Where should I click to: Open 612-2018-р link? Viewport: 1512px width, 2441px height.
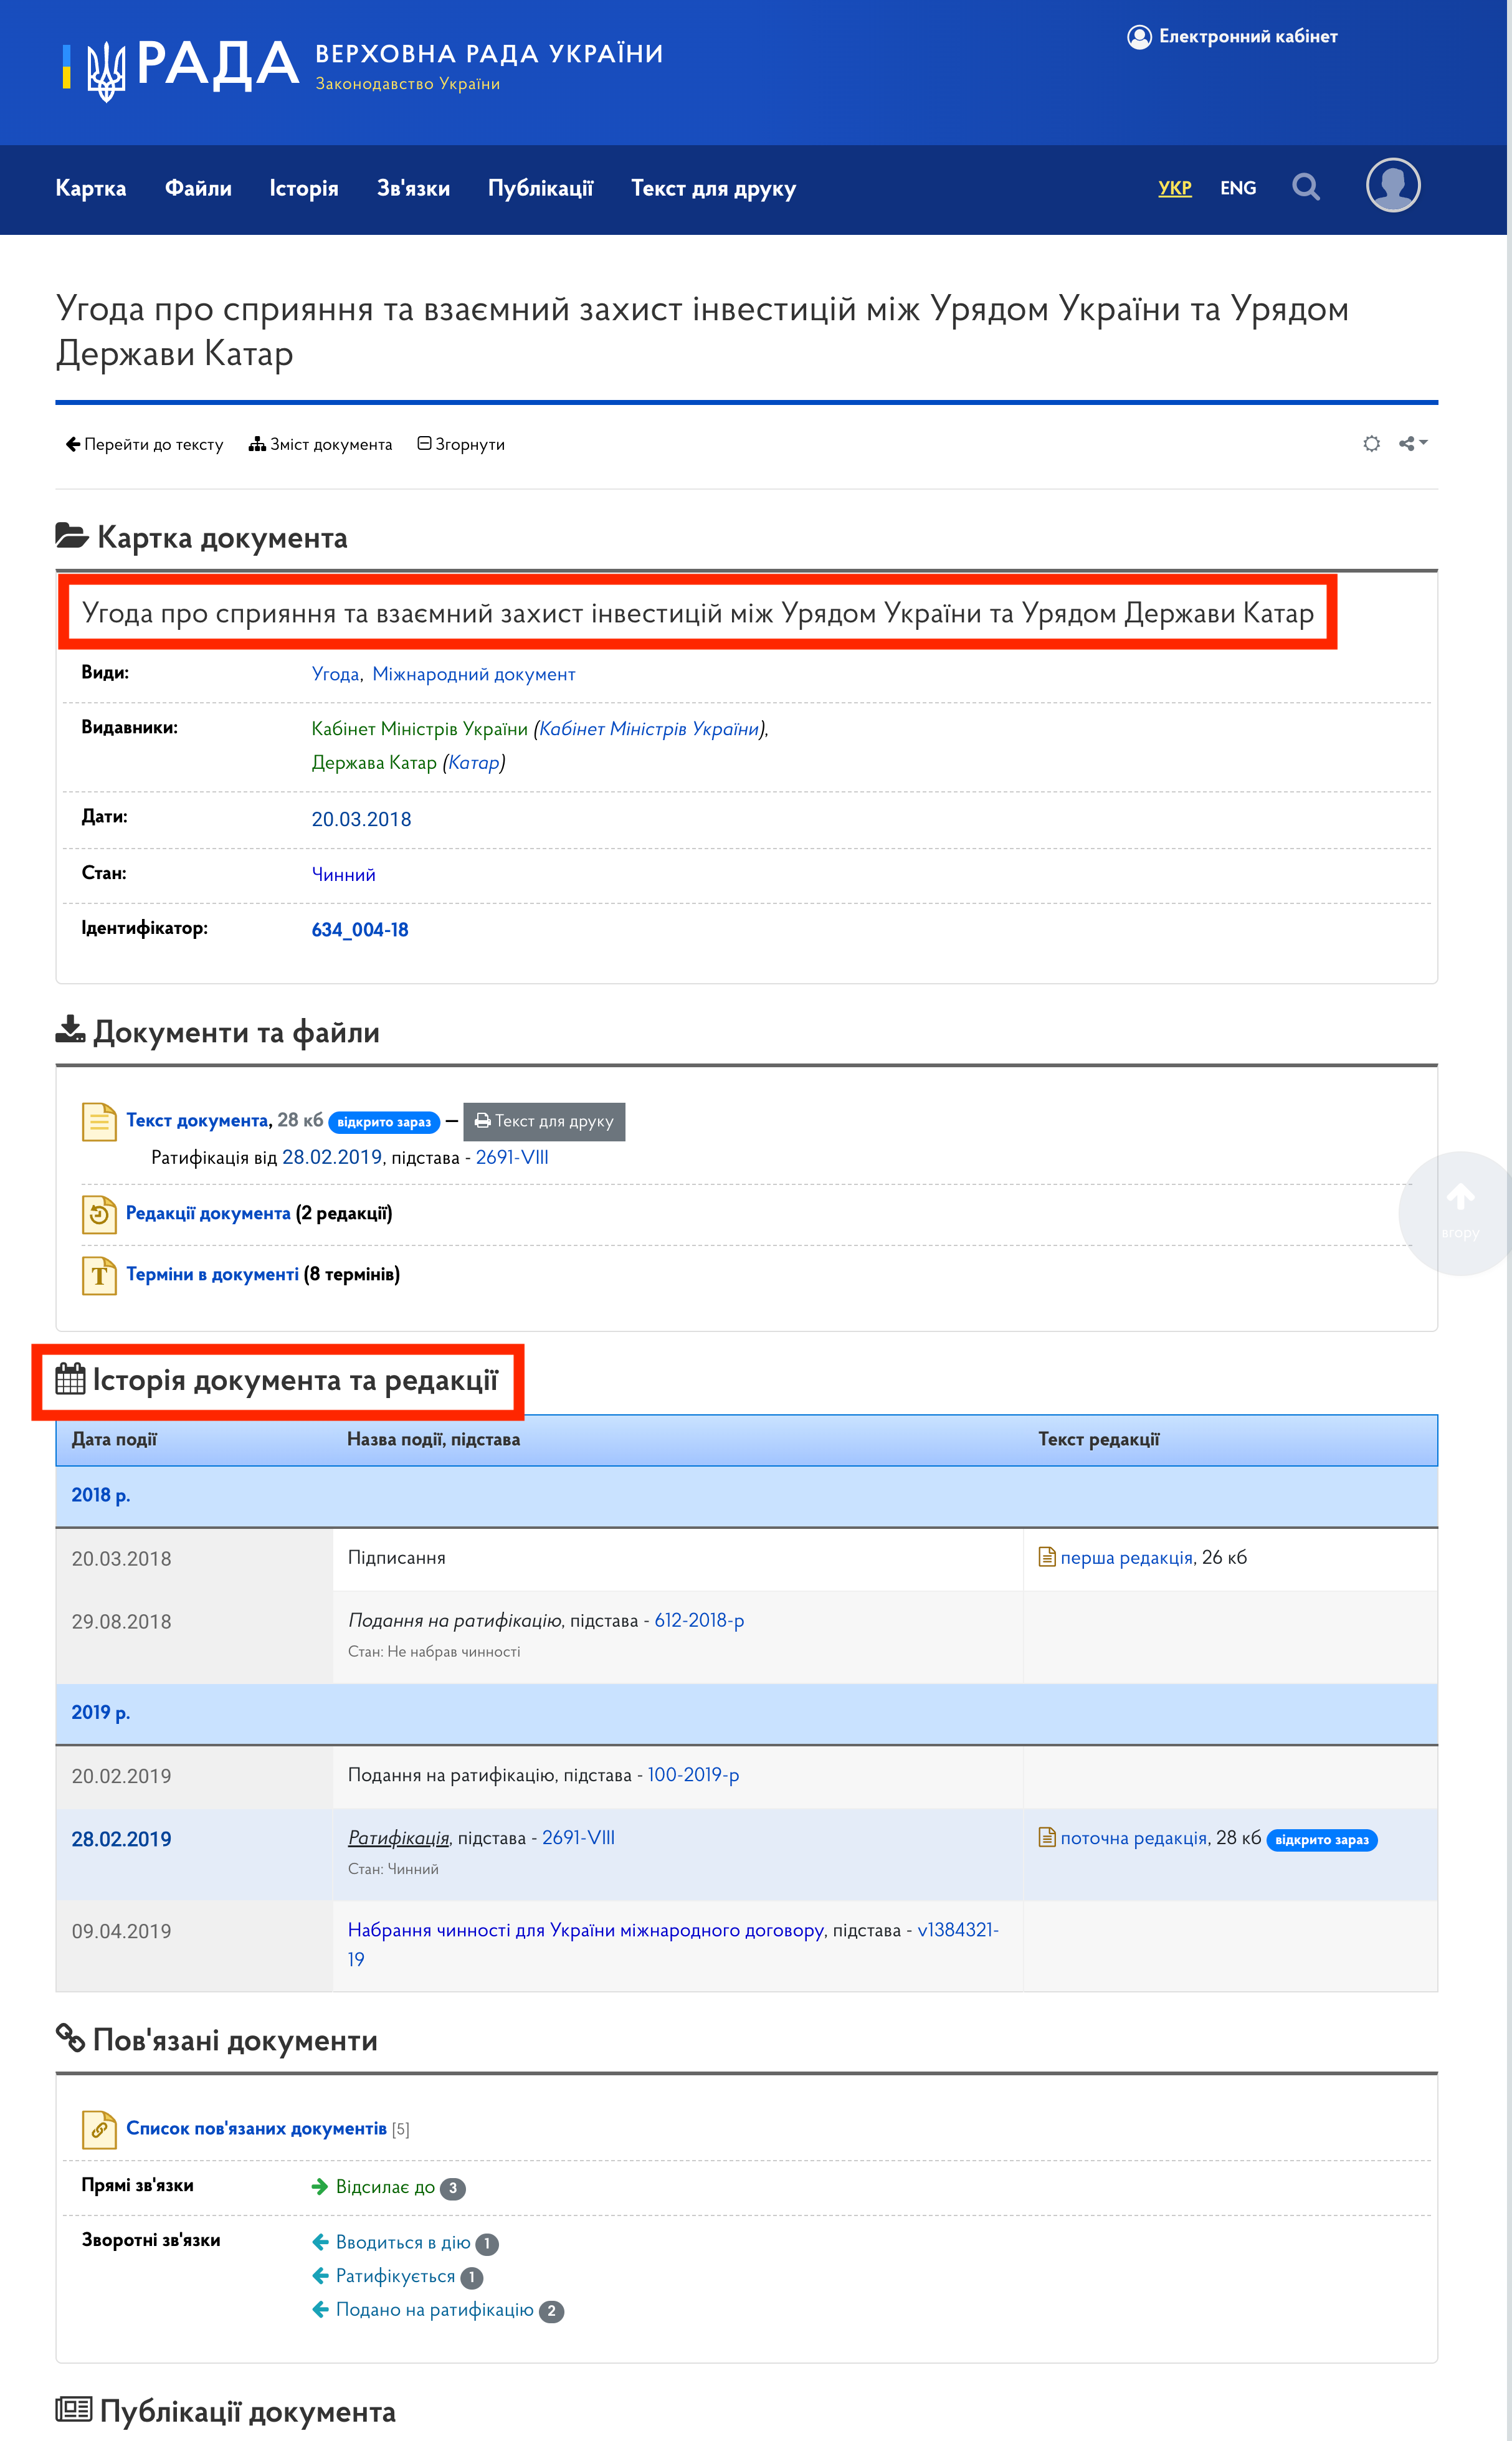(x=699, y=1621)
